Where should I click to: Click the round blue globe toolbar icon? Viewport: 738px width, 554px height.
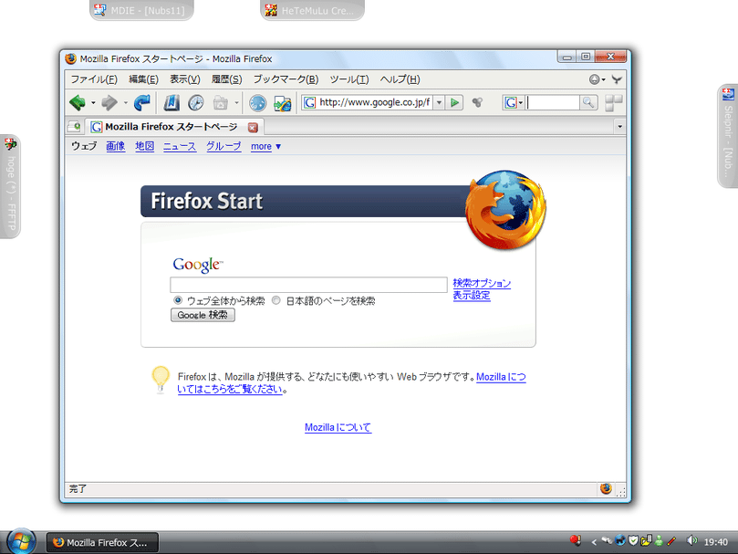point(257,103)
